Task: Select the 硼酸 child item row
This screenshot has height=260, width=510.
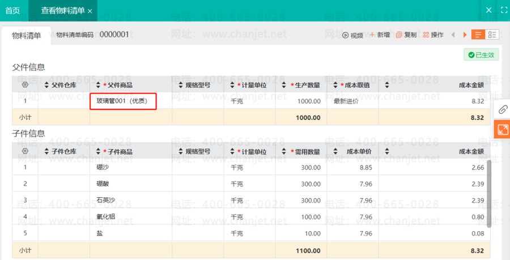Action: [251, 184]
